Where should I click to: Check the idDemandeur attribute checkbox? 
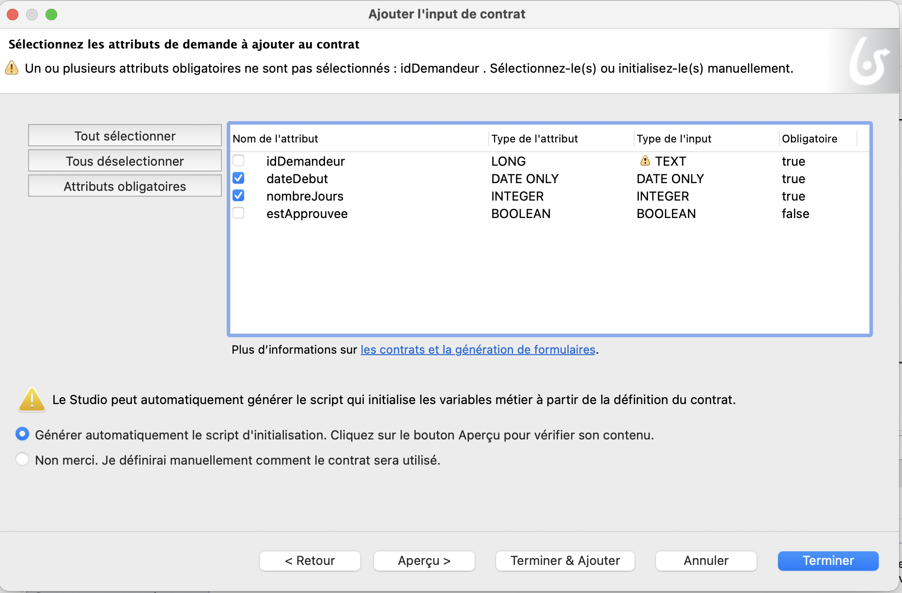(x=238, y=160)
